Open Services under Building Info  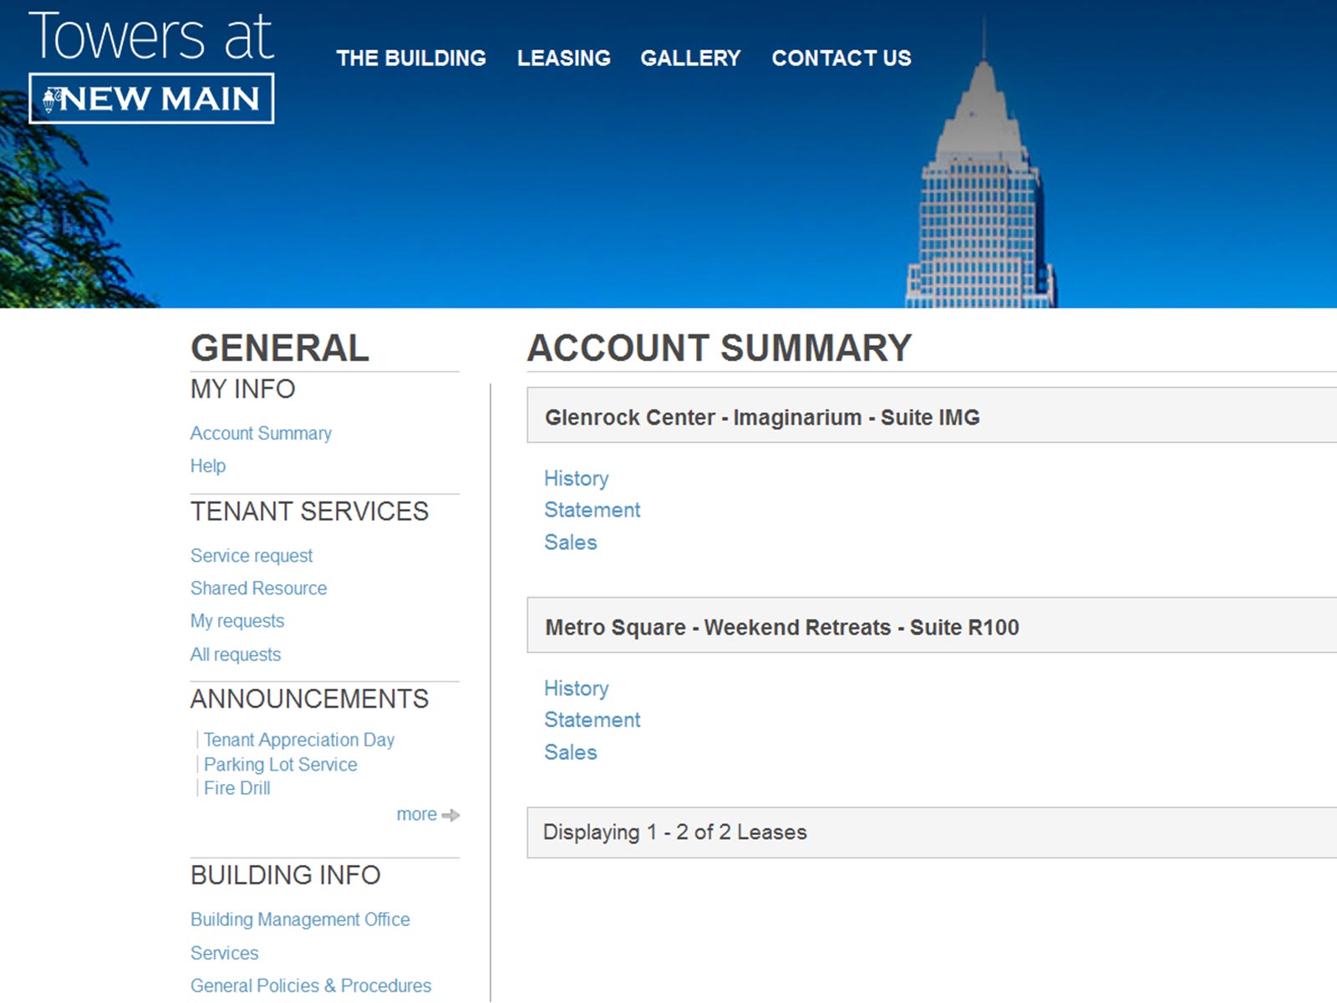[225, 953]
